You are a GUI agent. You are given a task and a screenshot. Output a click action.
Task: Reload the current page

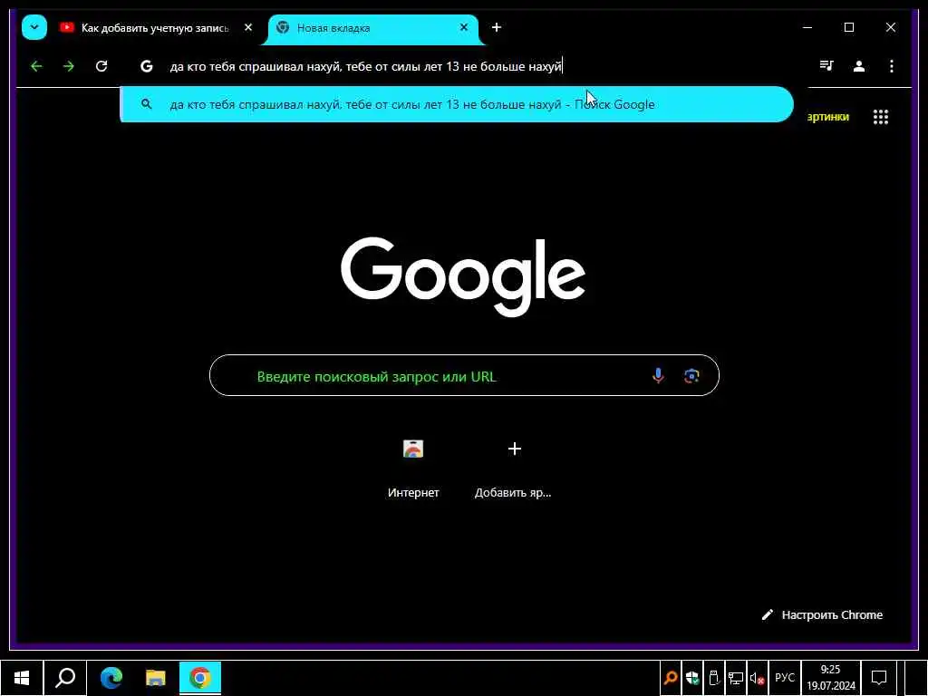point(101,66)
